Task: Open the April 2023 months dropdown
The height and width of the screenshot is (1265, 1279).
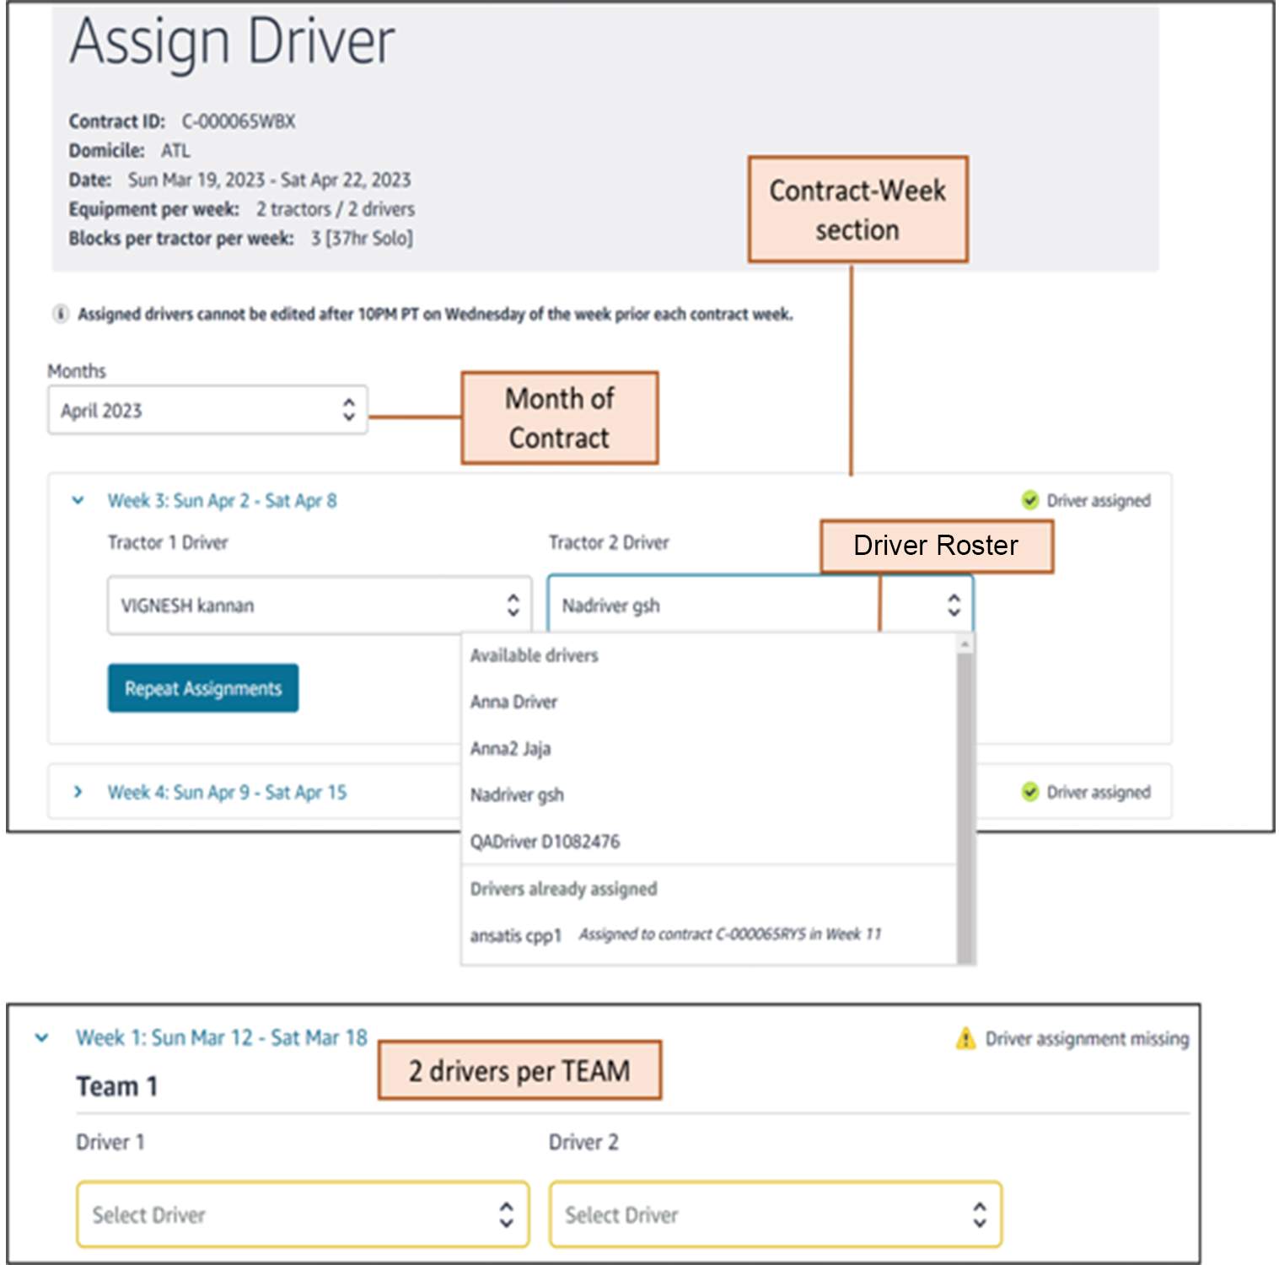Action: pos(207,410)
